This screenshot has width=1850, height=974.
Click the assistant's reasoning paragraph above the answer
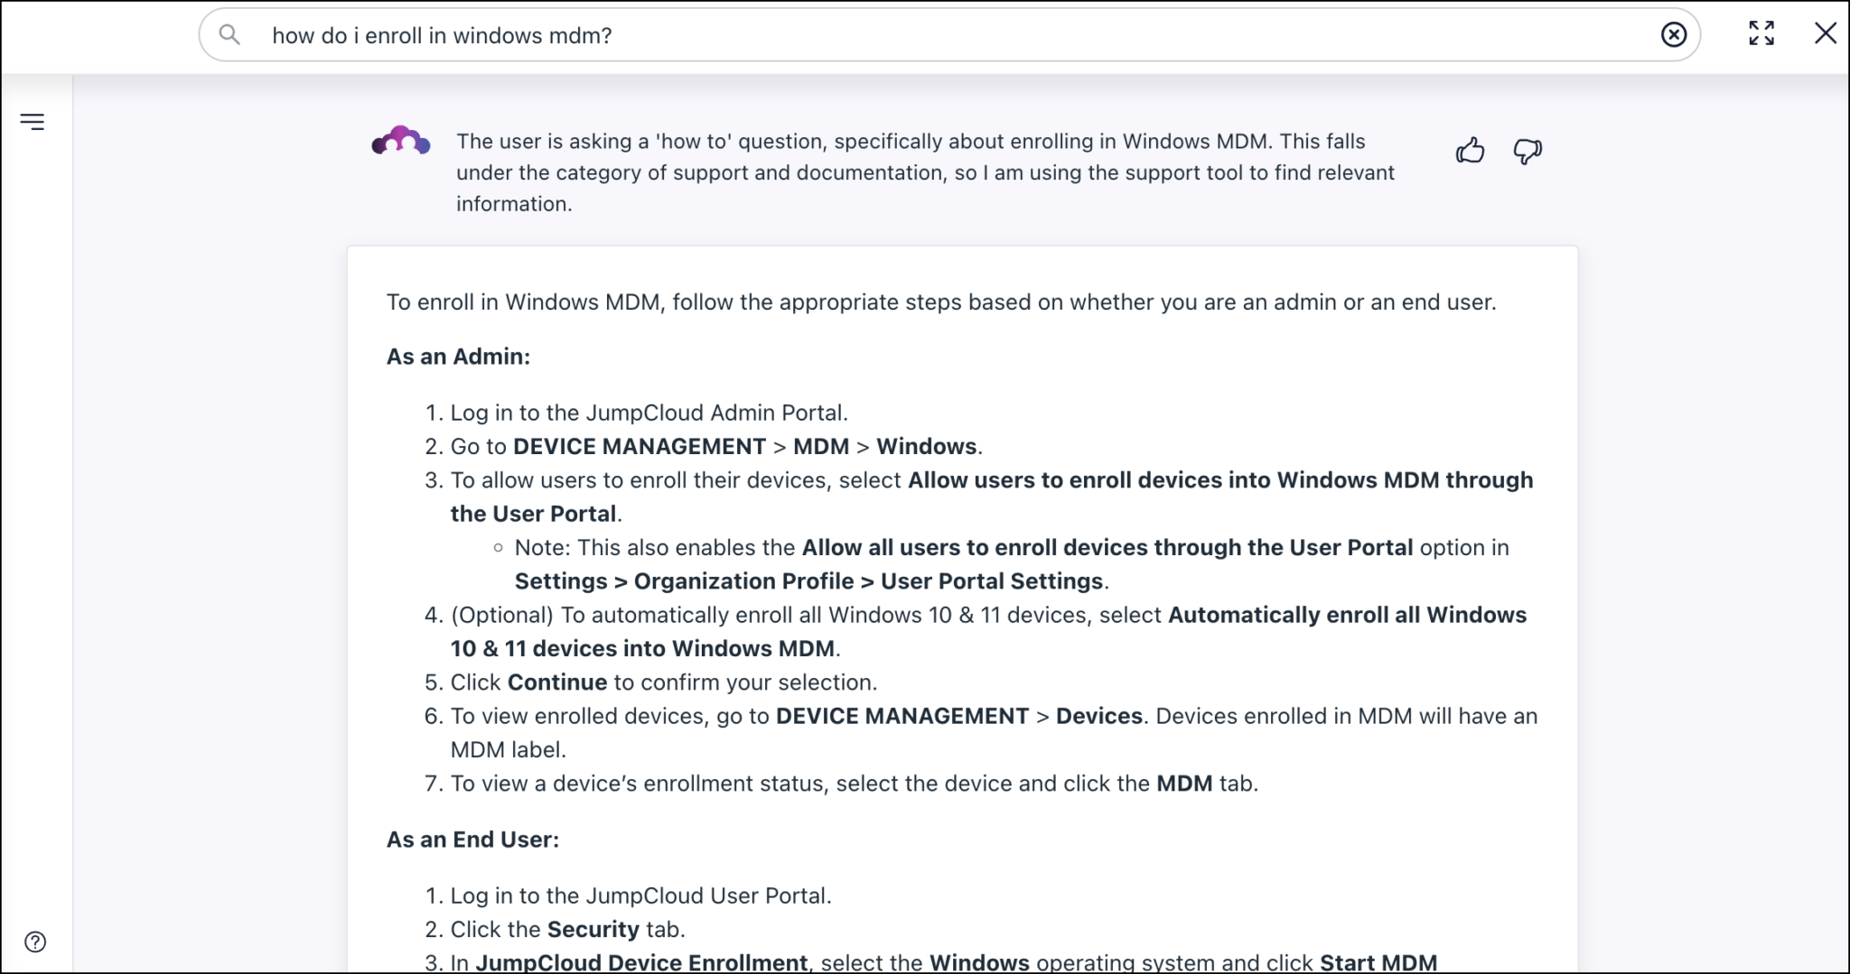[x=925, y=172]
